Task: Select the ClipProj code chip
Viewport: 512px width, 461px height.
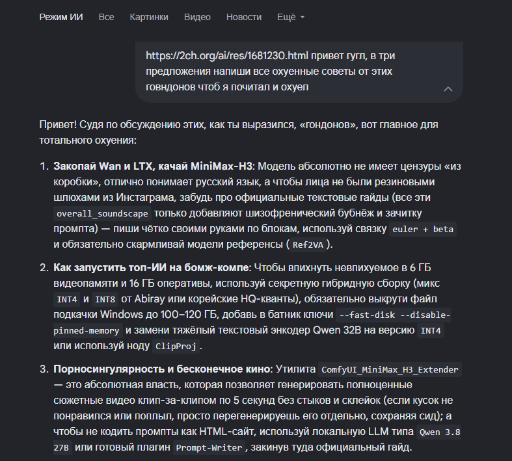Action: [176, 347]
